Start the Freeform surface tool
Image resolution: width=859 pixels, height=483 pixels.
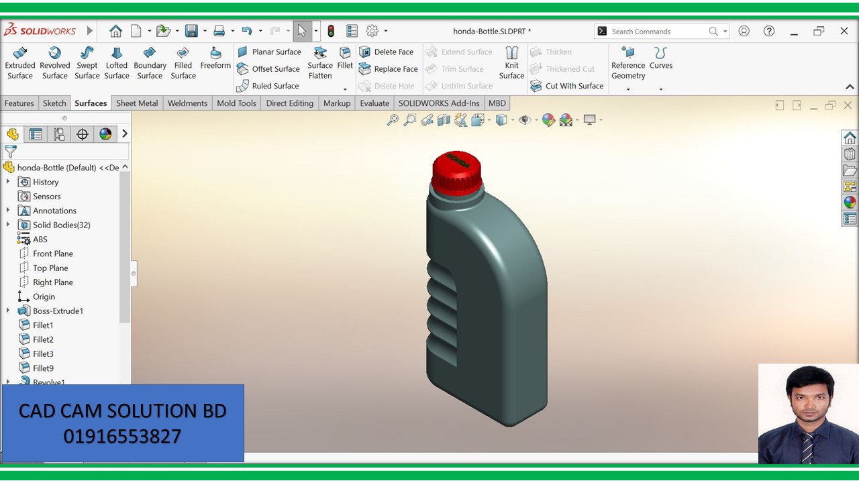click(215, 58)
